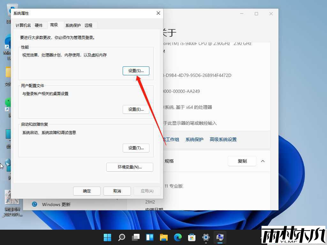Open Microsoft Store from the taskbar
Image resolution: width=327 pixels, height=245 pixels.
pos(192,237)
